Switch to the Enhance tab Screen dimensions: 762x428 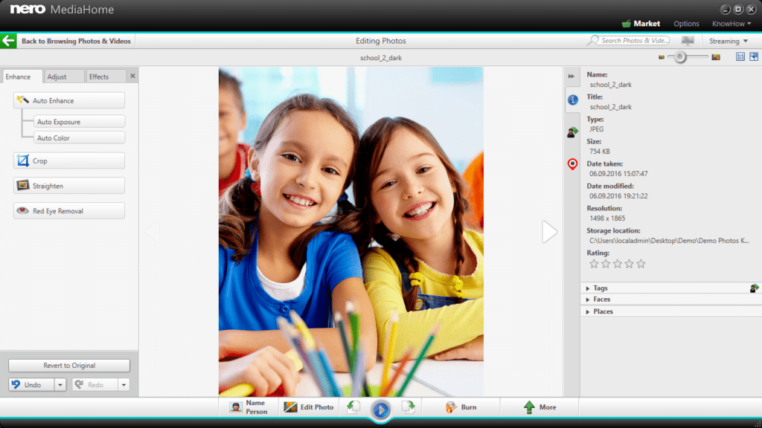(x=22, y=77)
